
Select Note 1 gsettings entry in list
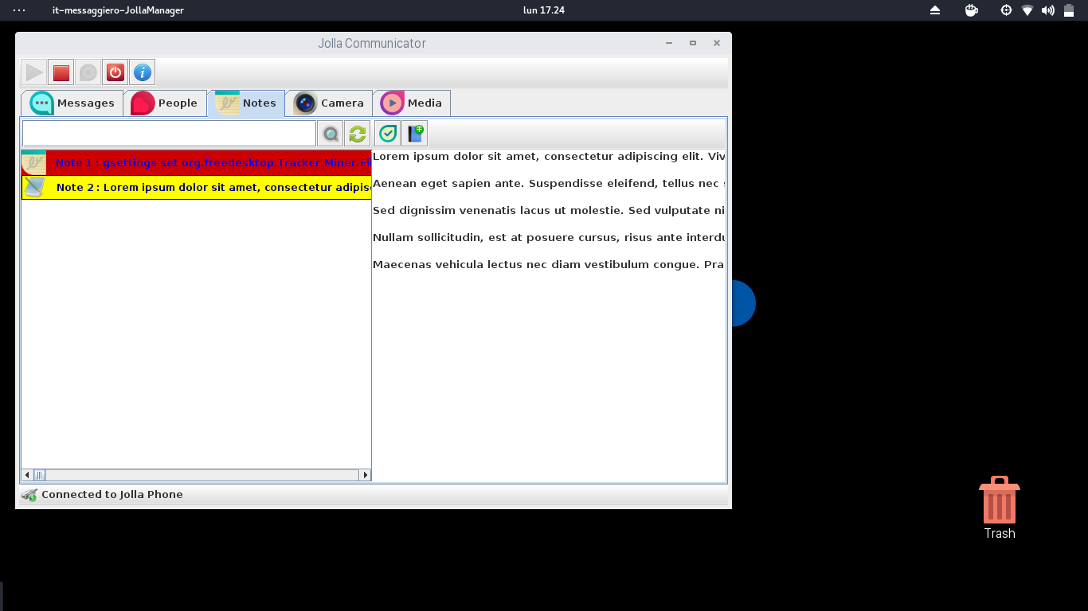coord(197,162)
